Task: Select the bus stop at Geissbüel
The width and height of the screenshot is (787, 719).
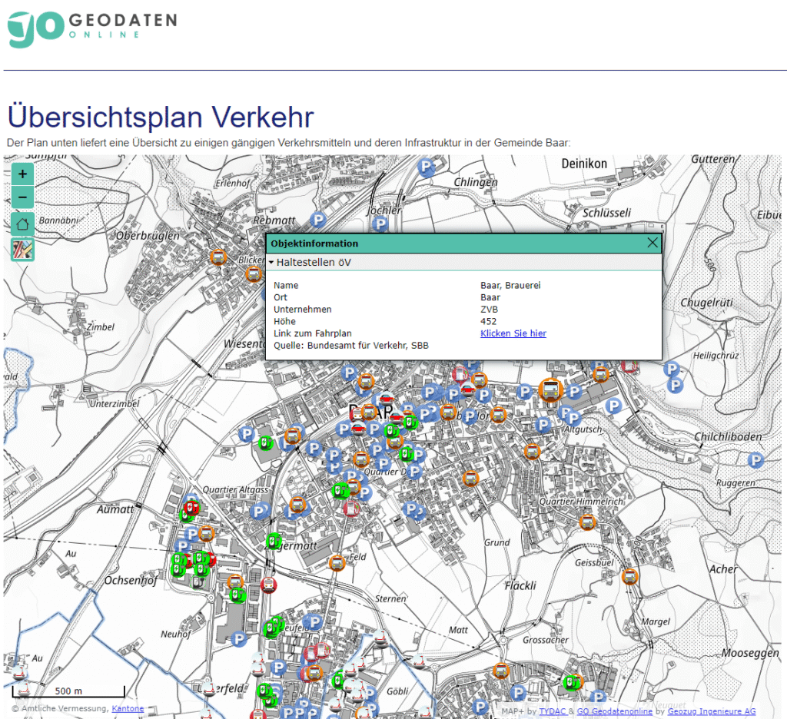Action: [x=630, y=576]
